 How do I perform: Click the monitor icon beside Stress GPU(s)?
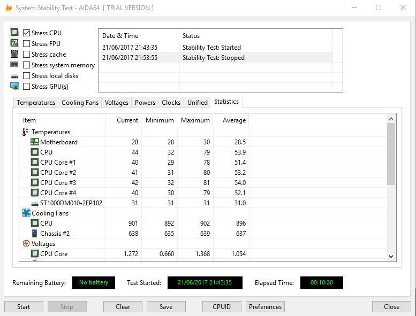[x=14, y=86]
